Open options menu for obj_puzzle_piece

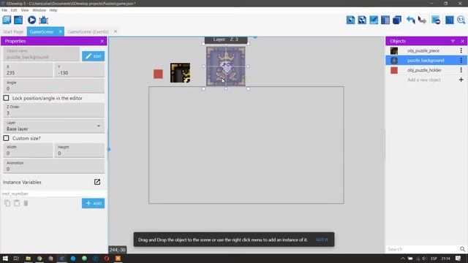(461, 50)
